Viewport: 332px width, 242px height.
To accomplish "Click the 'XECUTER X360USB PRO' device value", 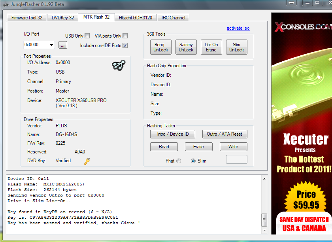I will click(x=81, y=100).
